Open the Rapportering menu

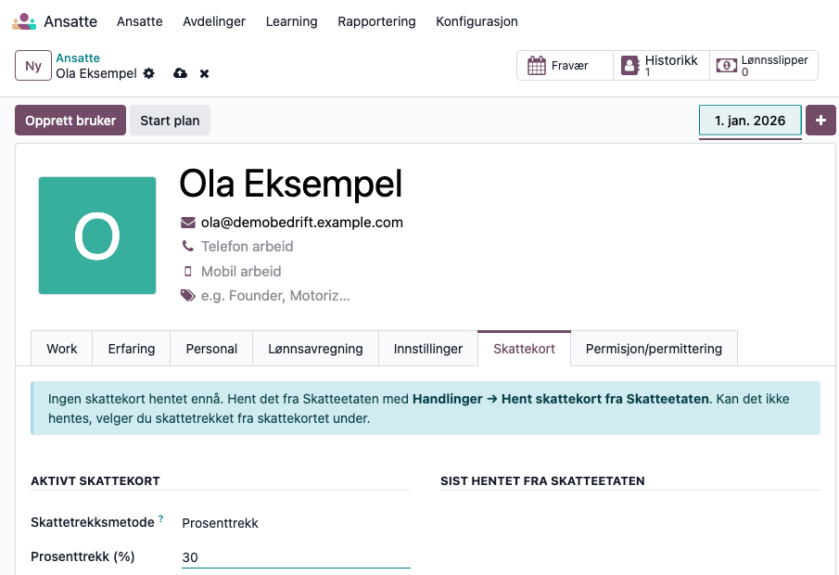point(376,21)
